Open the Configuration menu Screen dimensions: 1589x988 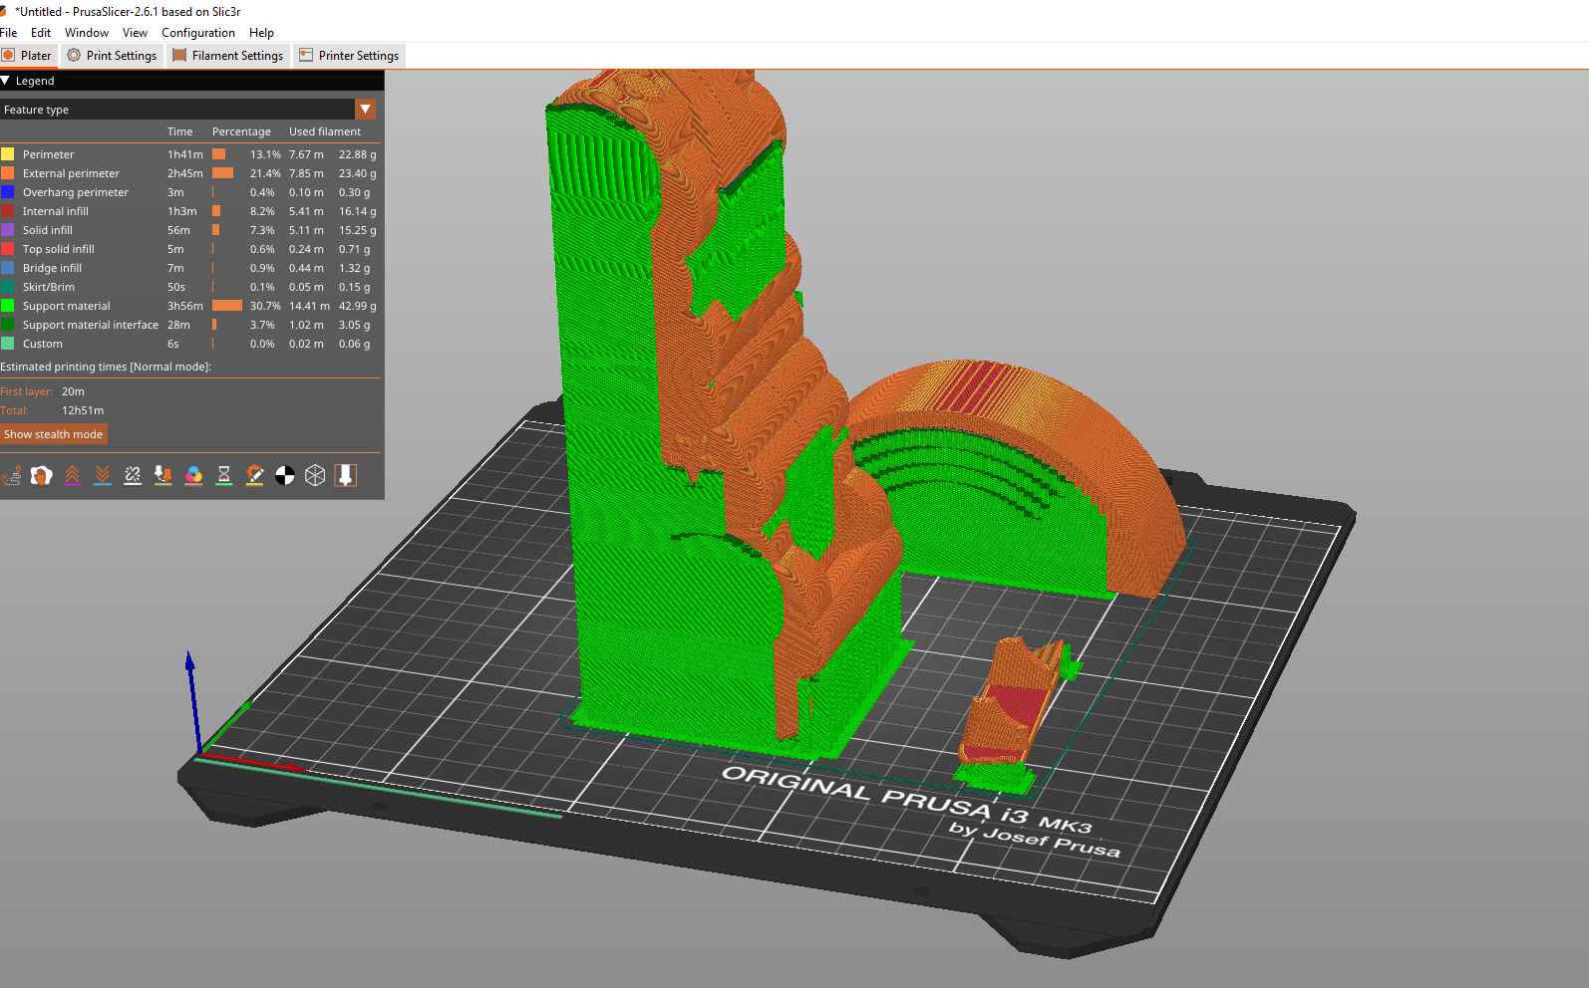click(x=198, y=33)
